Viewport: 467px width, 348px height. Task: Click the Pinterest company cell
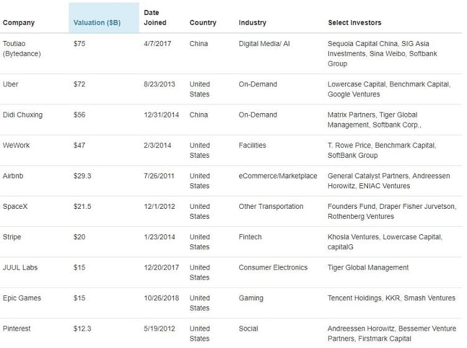[17, 328]
